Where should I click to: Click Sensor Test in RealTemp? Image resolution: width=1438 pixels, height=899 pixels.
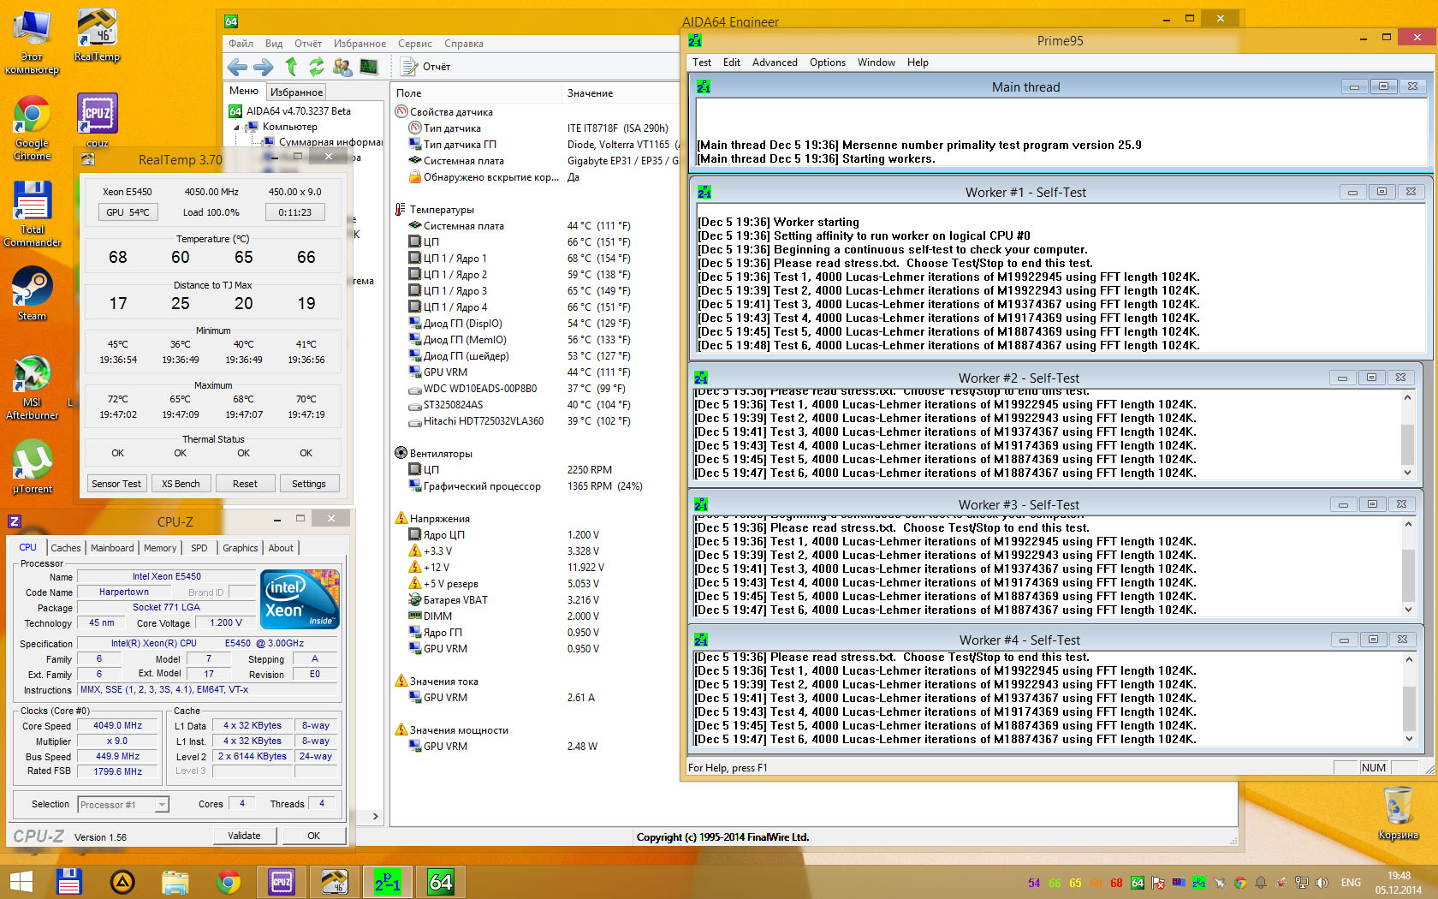pyautogui.click(x=116, y=484)
